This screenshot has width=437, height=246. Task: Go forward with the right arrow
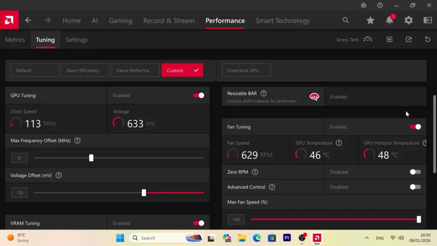pyautogui.click(x=48, y=20)
